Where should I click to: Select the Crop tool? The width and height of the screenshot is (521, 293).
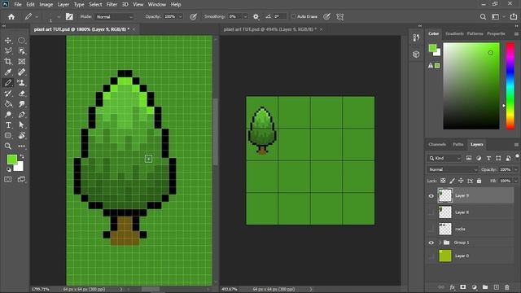tap(8, 62)
